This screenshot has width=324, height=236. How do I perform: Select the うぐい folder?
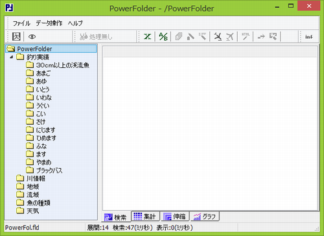tap(43, 105)
